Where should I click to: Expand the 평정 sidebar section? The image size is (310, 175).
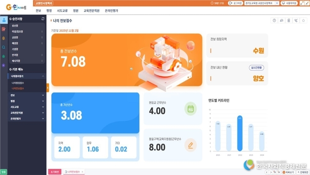[27, 101]
